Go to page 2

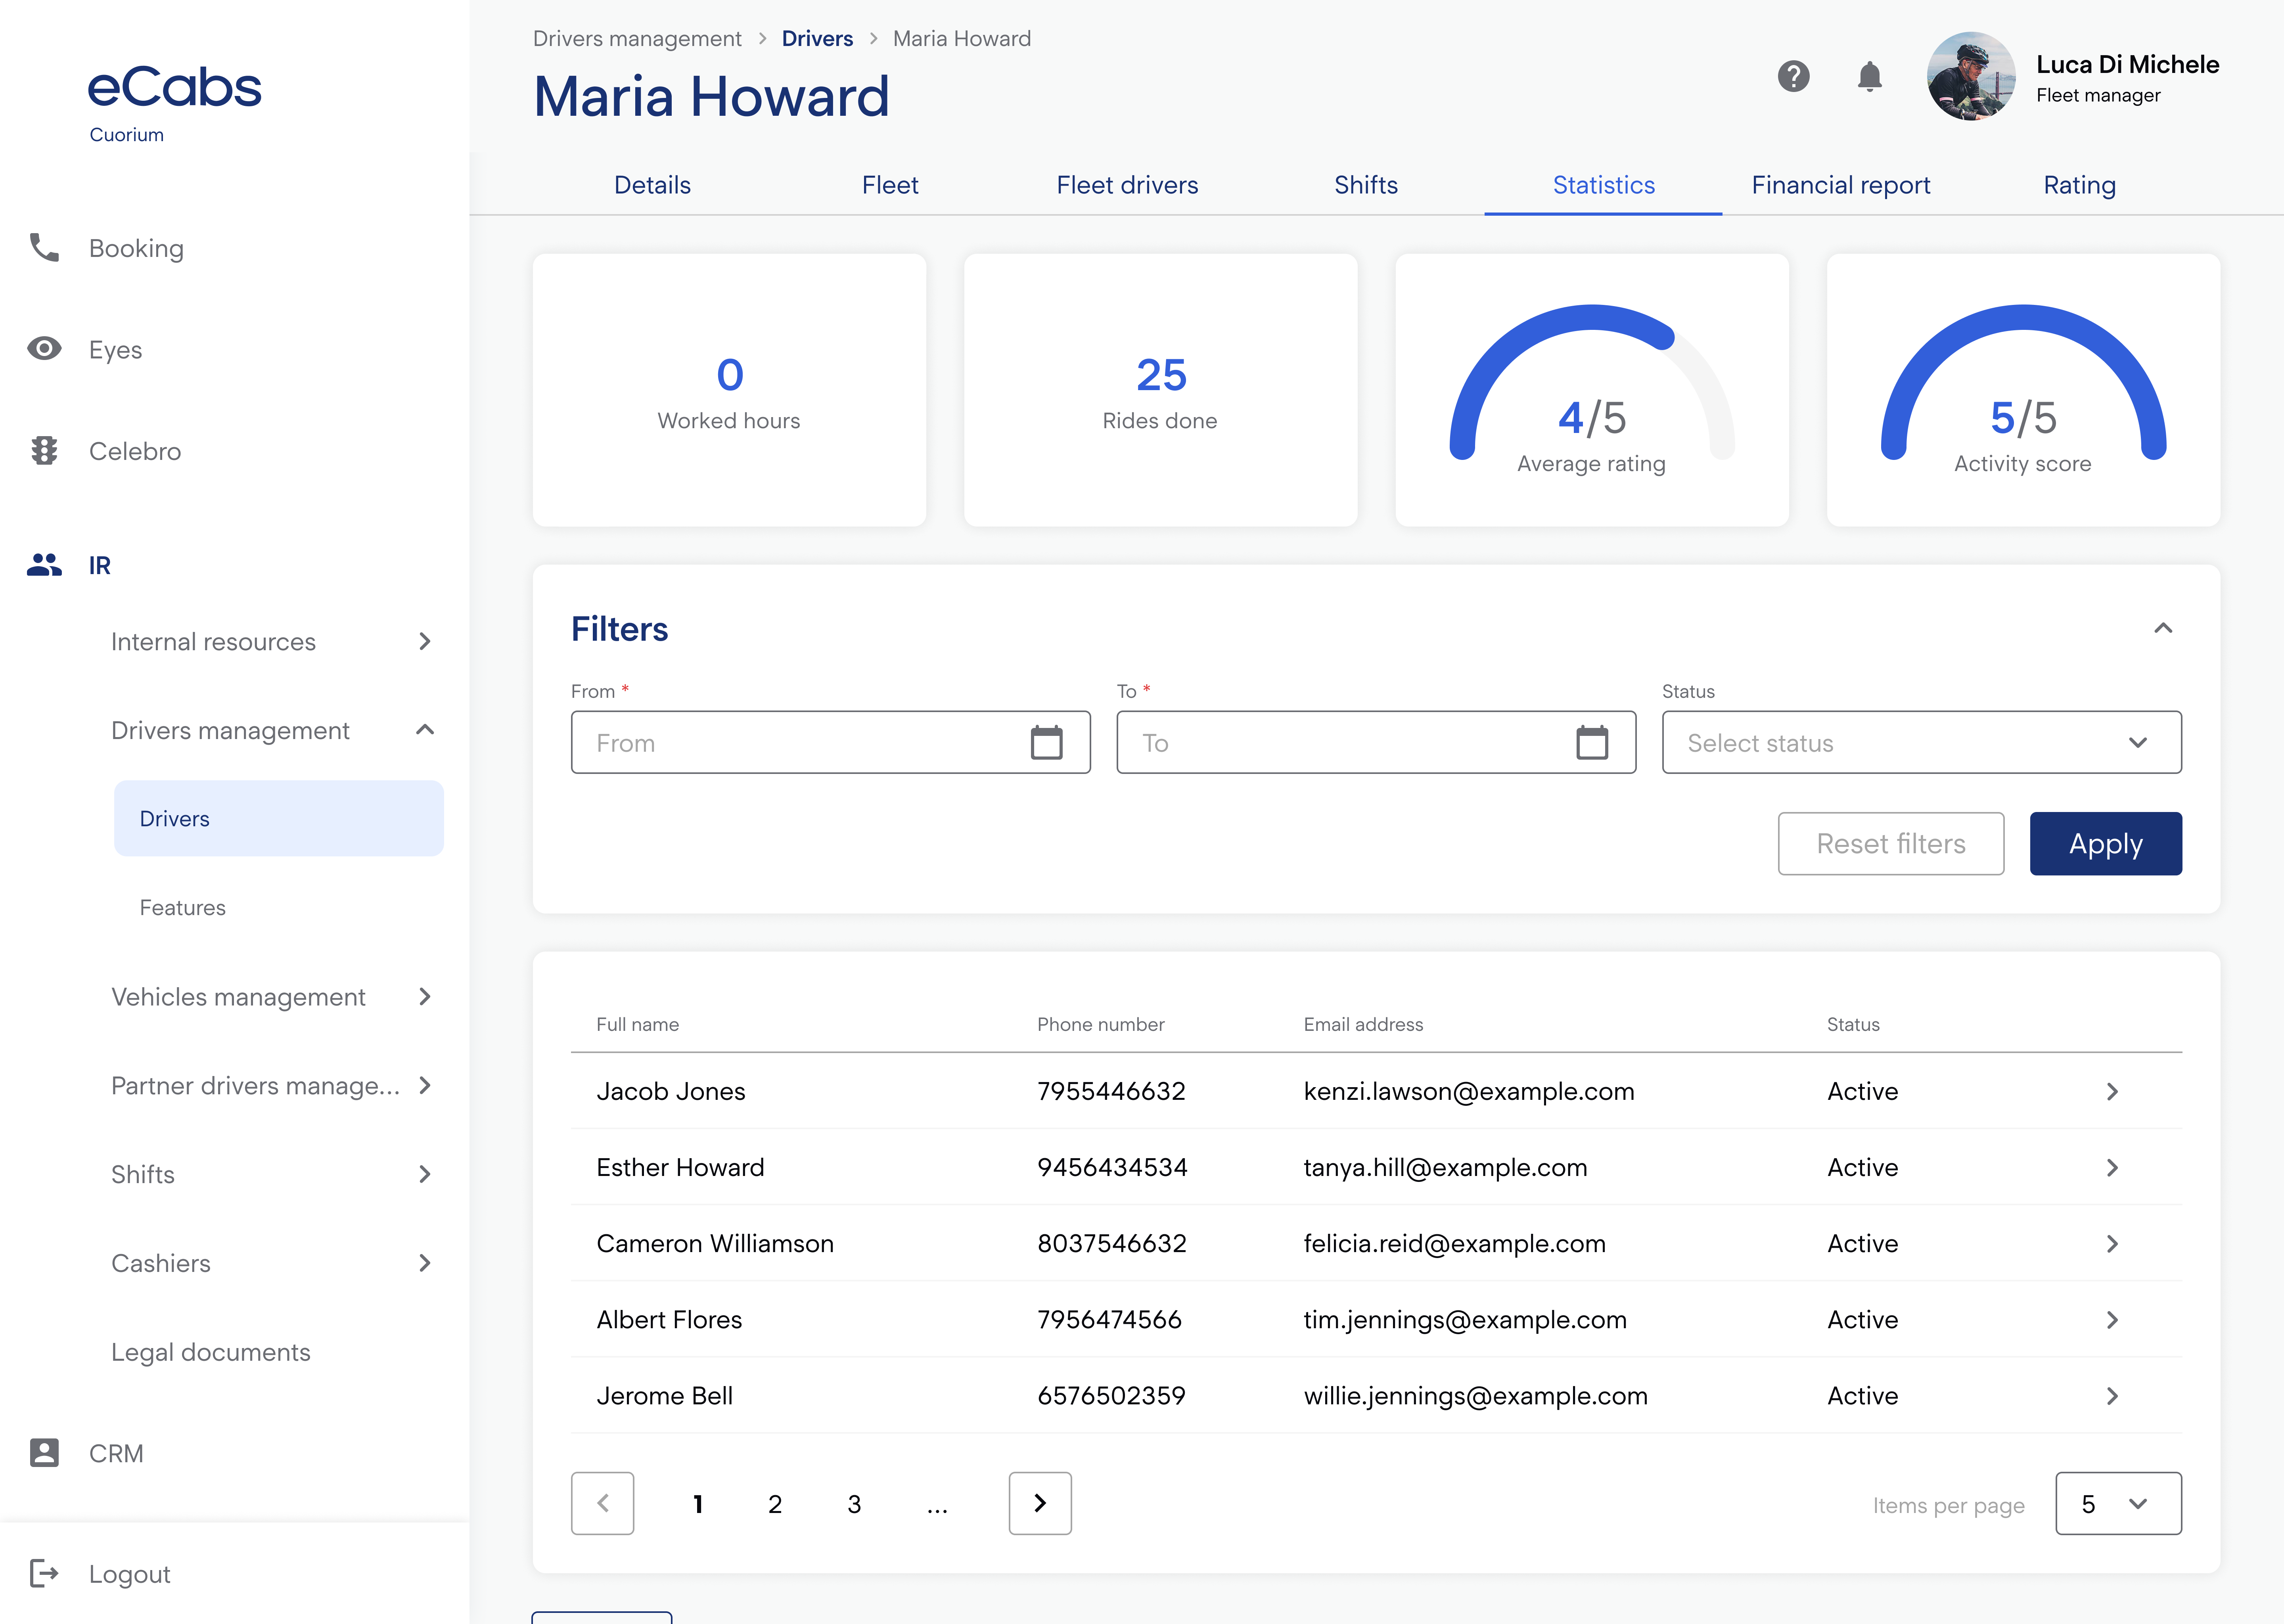(775, 1503)
